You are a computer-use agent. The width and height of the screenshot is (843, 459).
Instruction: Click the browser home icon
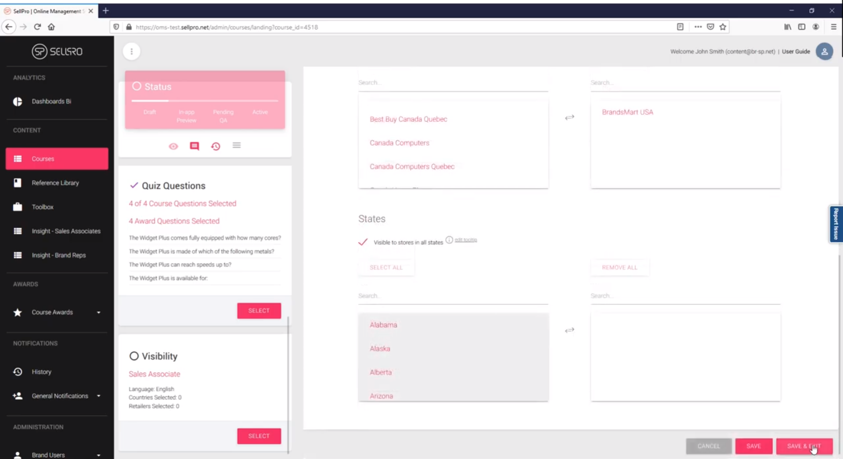click(51, 27)
